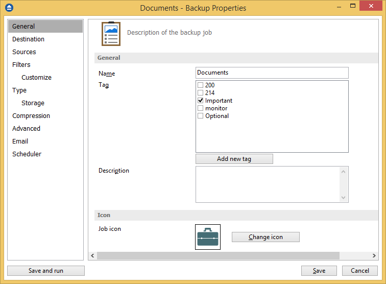Click the Tag field label
Viewport: 386px width, 284px height.
(104, 85)
